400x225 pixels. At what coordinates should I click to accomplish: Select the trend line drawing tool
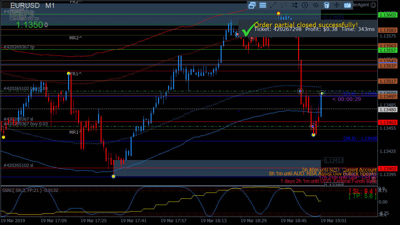[273, 5]
